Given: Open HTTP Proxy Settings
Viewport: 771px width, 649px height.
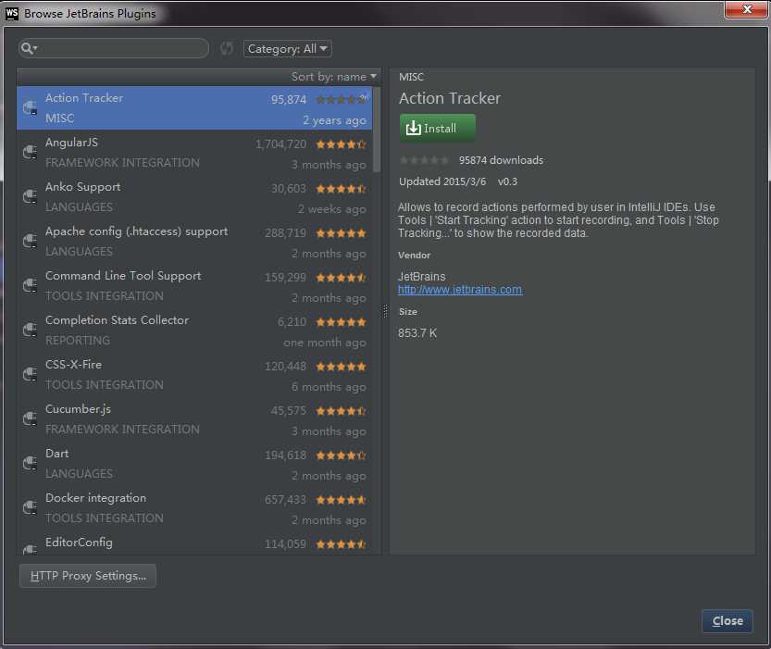Looking at the screenshot, I should (x=88, y=576).
